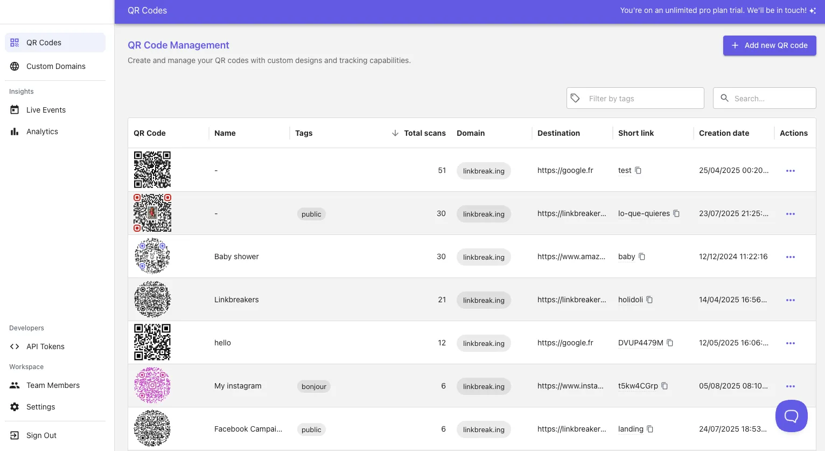Click the Linkbreakers round QR thumbnail
Image resolution: width=825 pixels, height=451 pixels.
tap(152, 299)
